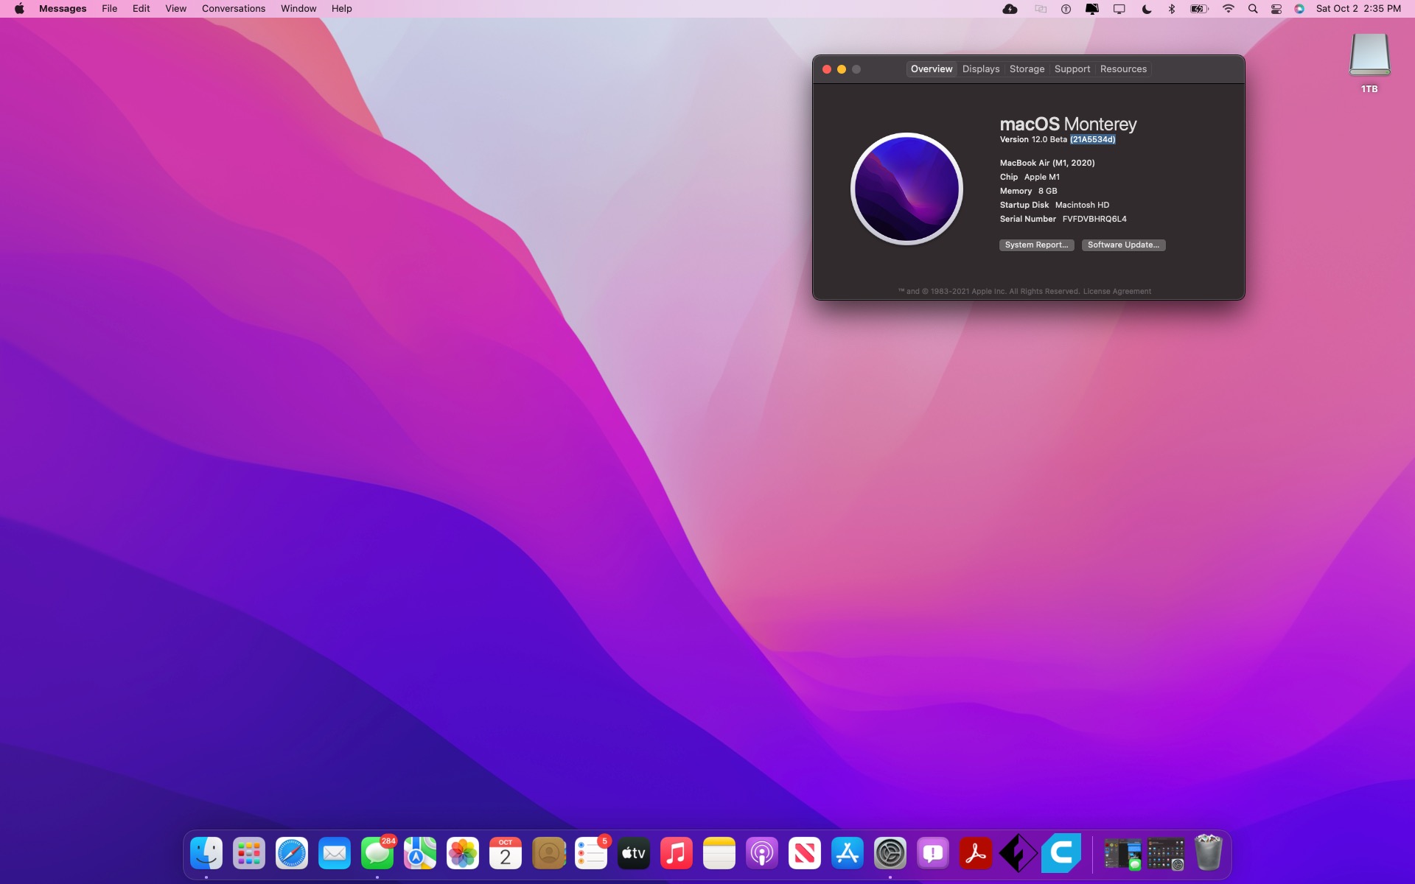Click the battery status icon
The width and height of the screenshot is (1415, 884).
coord(1200,9)
